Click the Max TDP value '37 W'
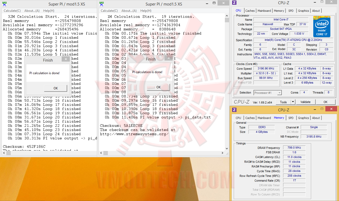Image resolution: width=339 pixels, height=201 pixels. pyautogui.click(x=303, y=24)
